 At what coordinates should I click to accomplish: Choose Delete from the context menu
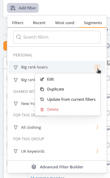[x=68, y=110]
